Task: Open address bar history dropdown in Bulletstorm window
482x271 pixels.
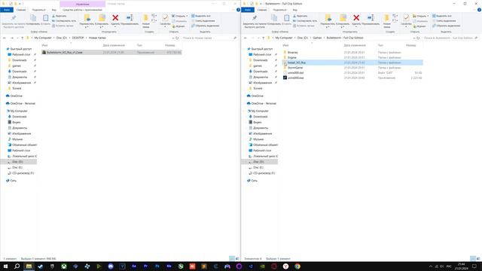Action: click(414, 38)
